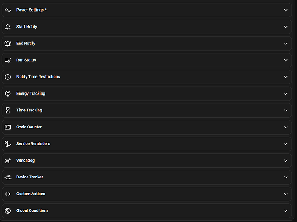Select the Service Reminders section title

pyautogui.click(x=33, y=144)
